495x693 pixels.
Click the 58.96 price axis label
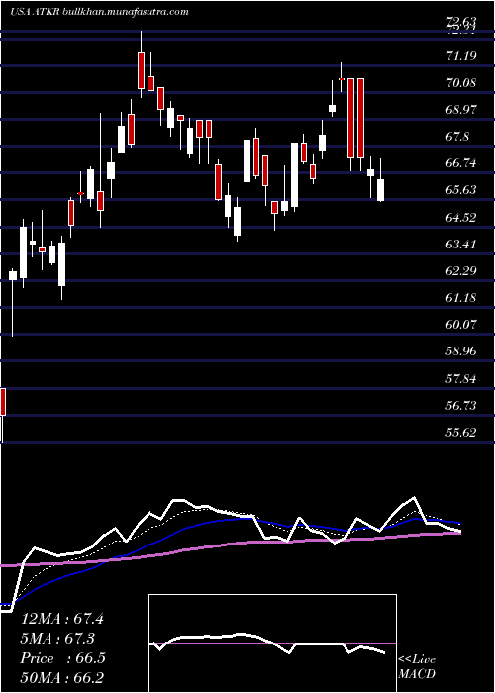coord(461,351)
